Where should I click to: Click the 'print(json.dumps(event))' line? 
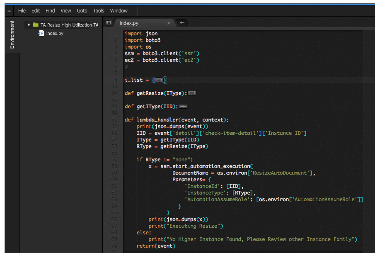click(x=172, y=127)
